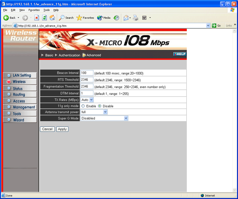The height and width of the screenshot is (199, 238).
Task: Select the Enable radio for 11g only mode
Action: tap(83, 106)
